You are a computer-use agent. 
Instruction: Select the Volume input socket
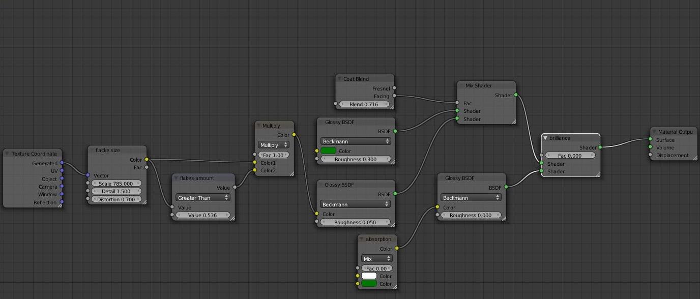click(650, 147)
